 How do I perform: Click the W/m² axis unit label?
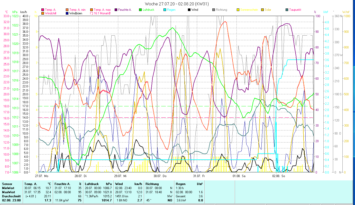click(x=346, y=12)
